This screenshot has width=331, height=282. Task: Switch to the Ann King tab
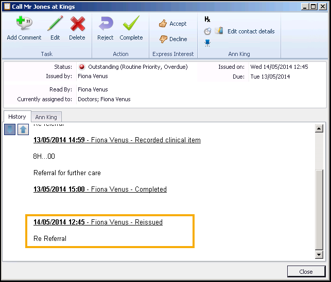tap(46, 117)
